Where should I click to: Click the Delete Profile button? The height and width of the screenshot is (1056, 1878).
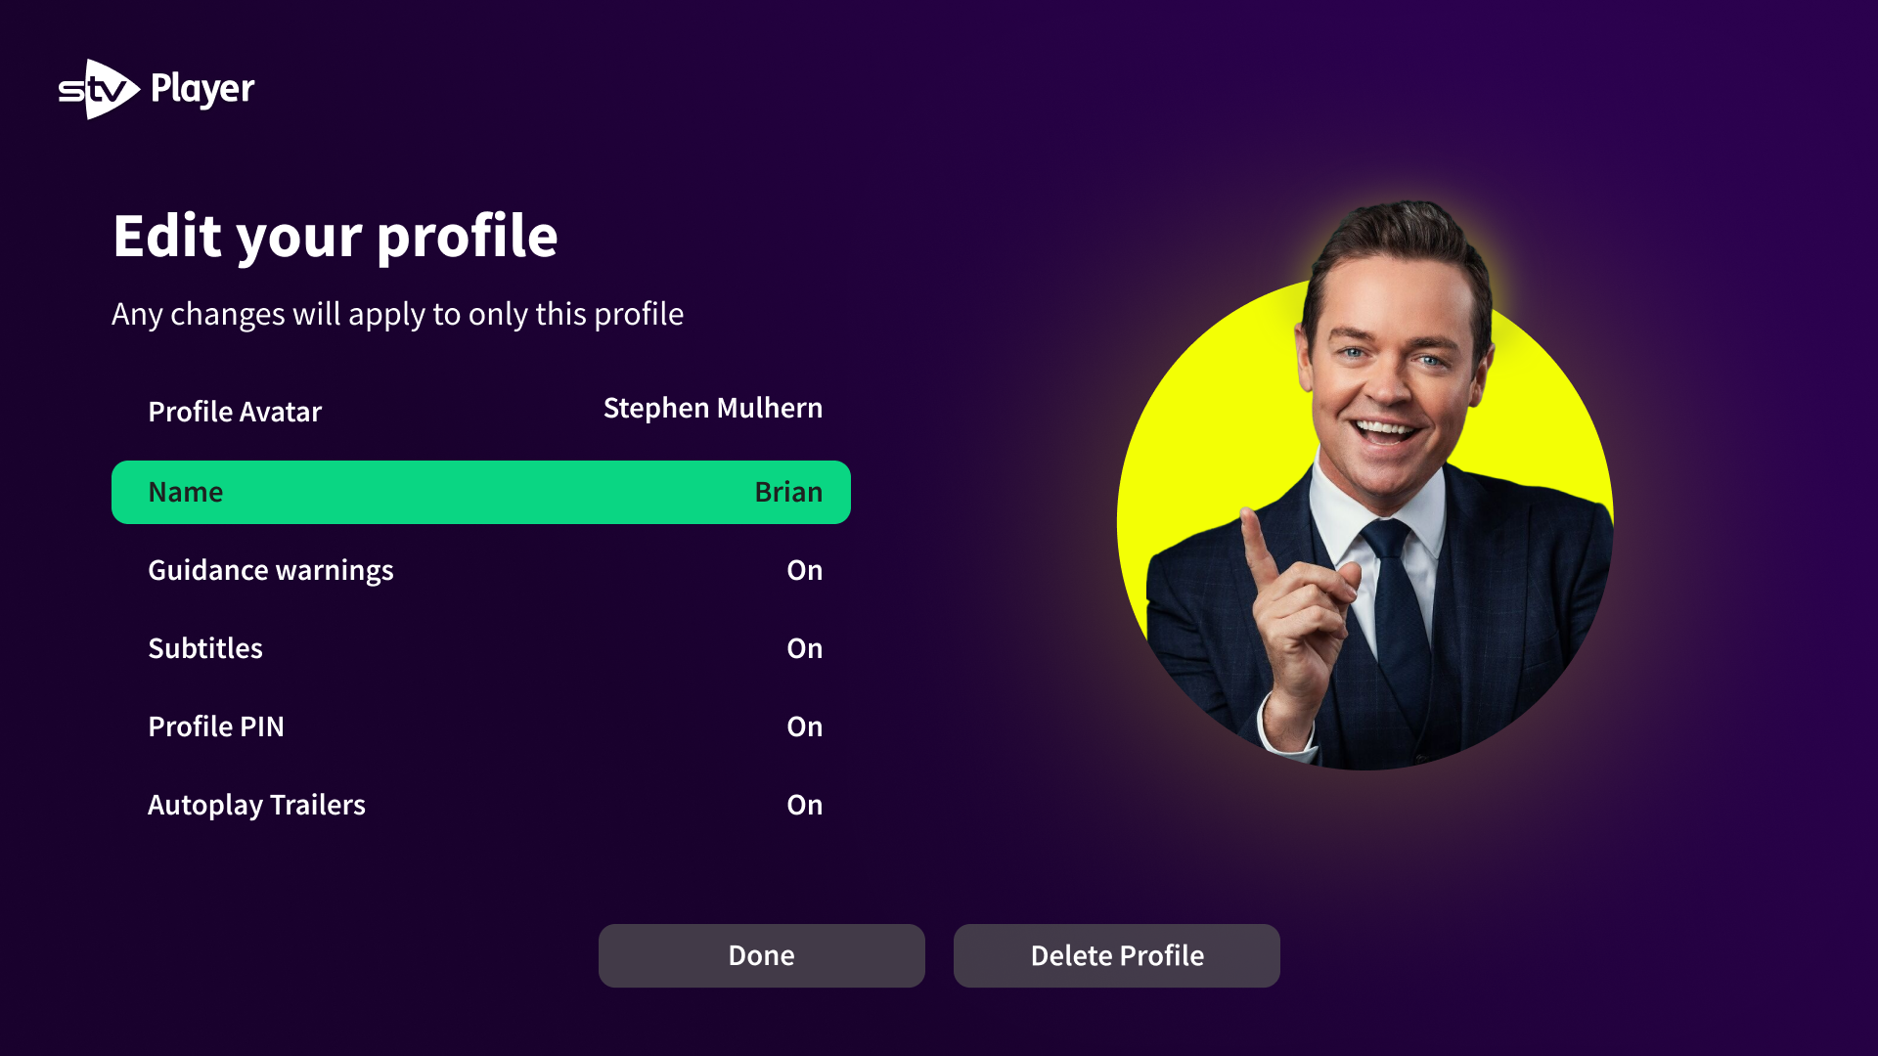click(1116, 955)
